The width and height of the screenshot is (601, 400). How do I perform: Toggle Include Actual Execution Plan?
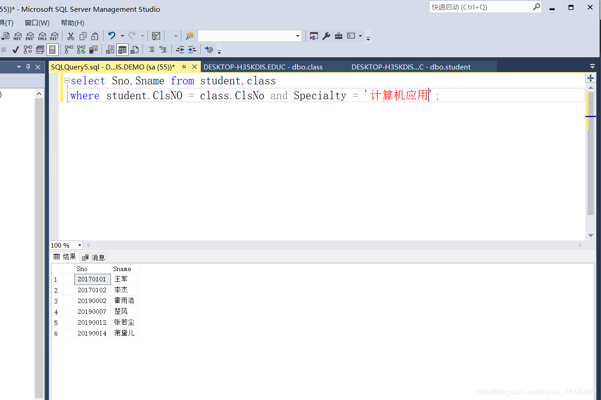pyautogui.click(x=69, y=50)
